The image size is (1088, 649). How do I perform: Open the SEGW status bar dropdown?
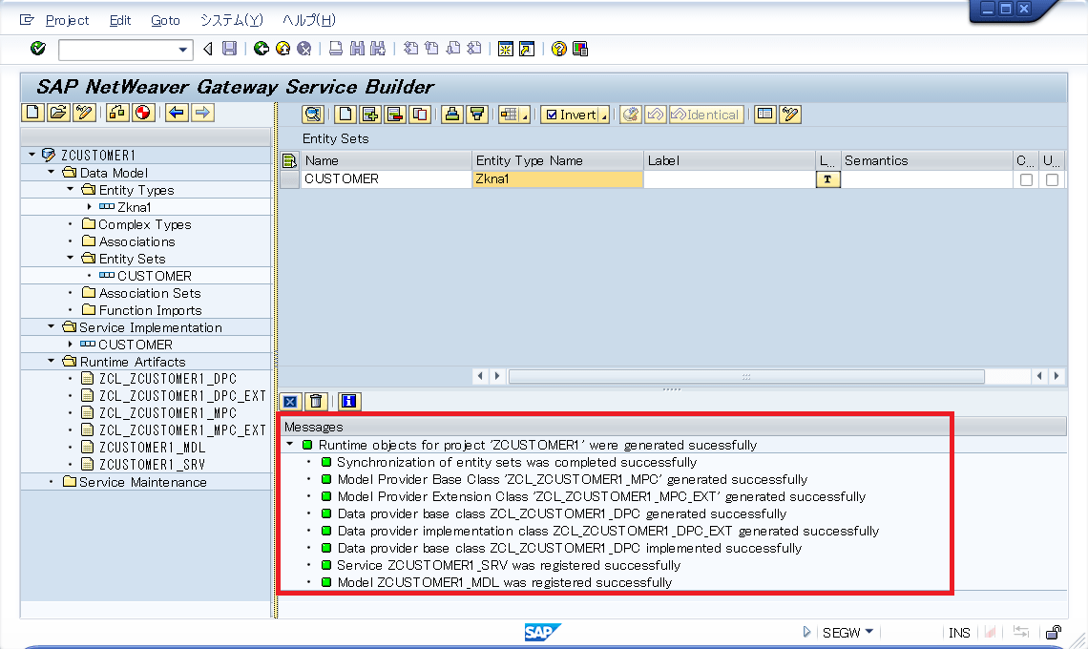pos(868,632)
